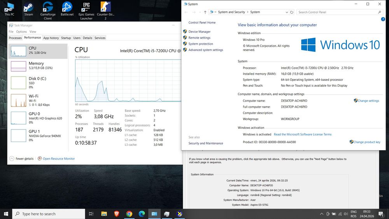This screenshot has width=389, height=219.
Task: Launch Brave browser from taskbar
Action: click(117, 214)
